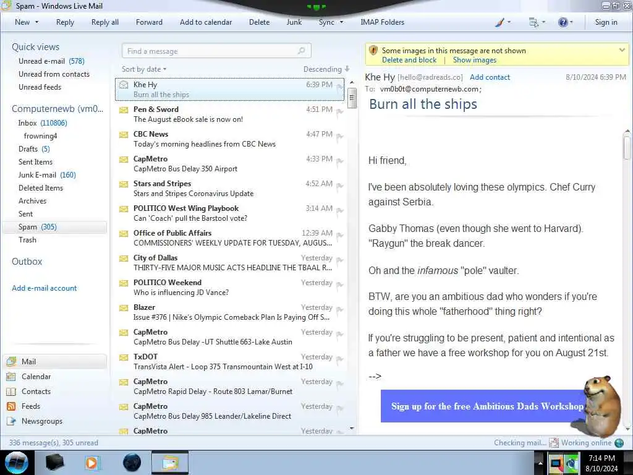633x475 pixels.
Task: Open the TxDOT TransVista Alert message
Action: point(229,361)
